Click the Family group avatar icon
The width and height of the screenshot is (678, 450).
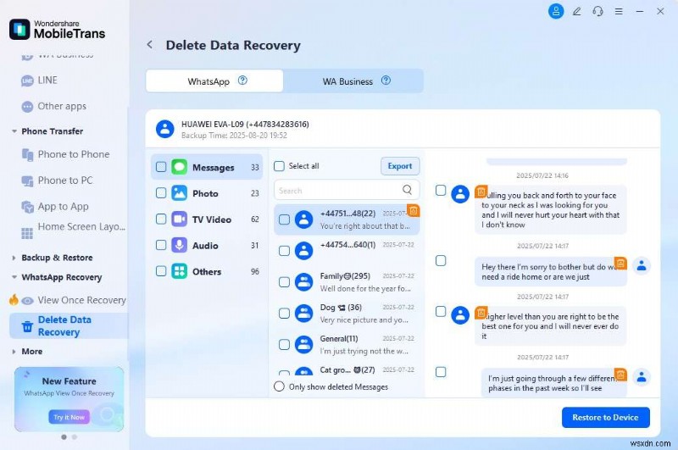coord(304,282)
